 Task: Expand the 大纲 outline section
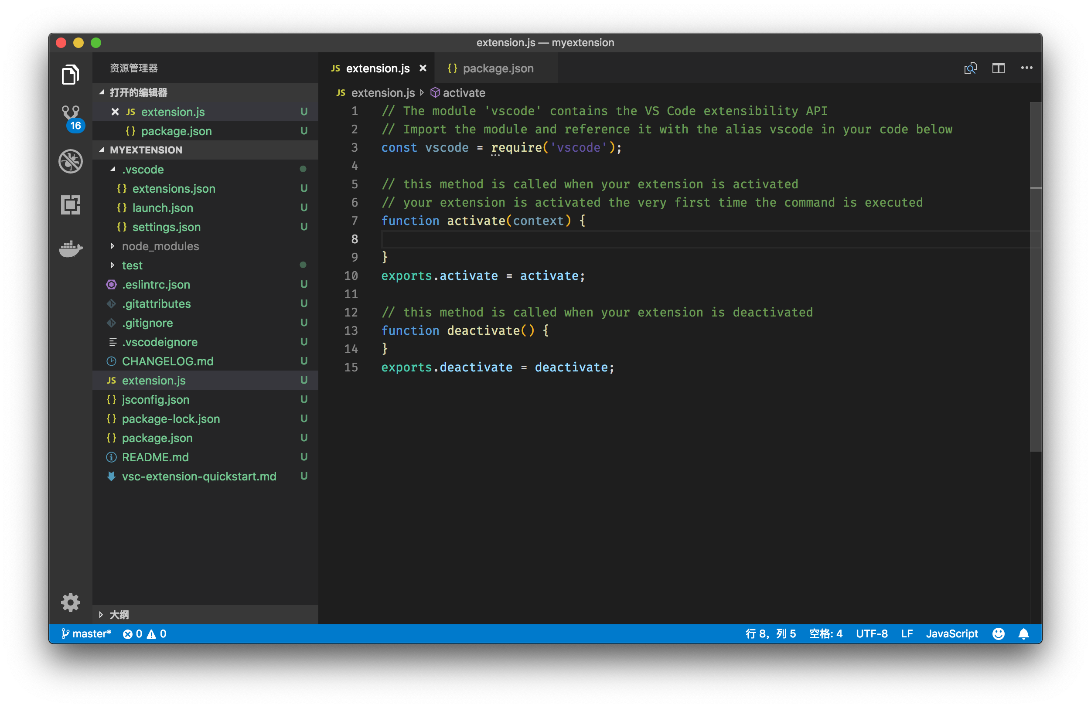119,615
